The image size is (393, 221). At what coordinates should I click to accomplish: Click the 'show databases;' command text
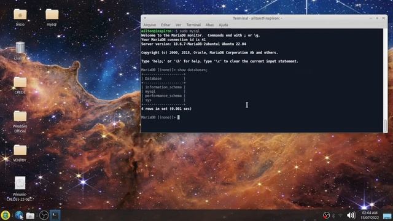[192, 70]
